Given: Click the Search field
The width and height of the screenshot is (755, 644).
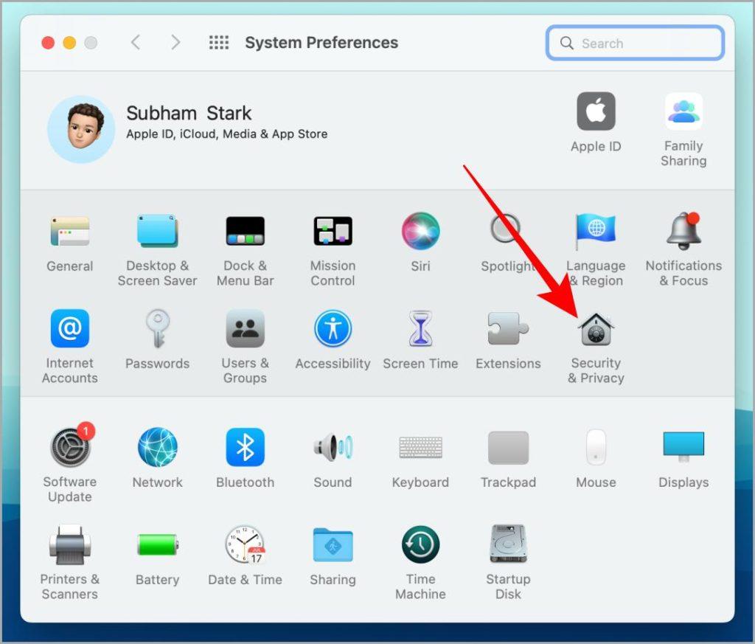Looking at the screenshot, I should tap(635, 43).
